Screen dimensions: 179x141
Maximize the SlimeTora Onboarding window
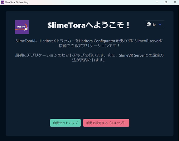166,2
